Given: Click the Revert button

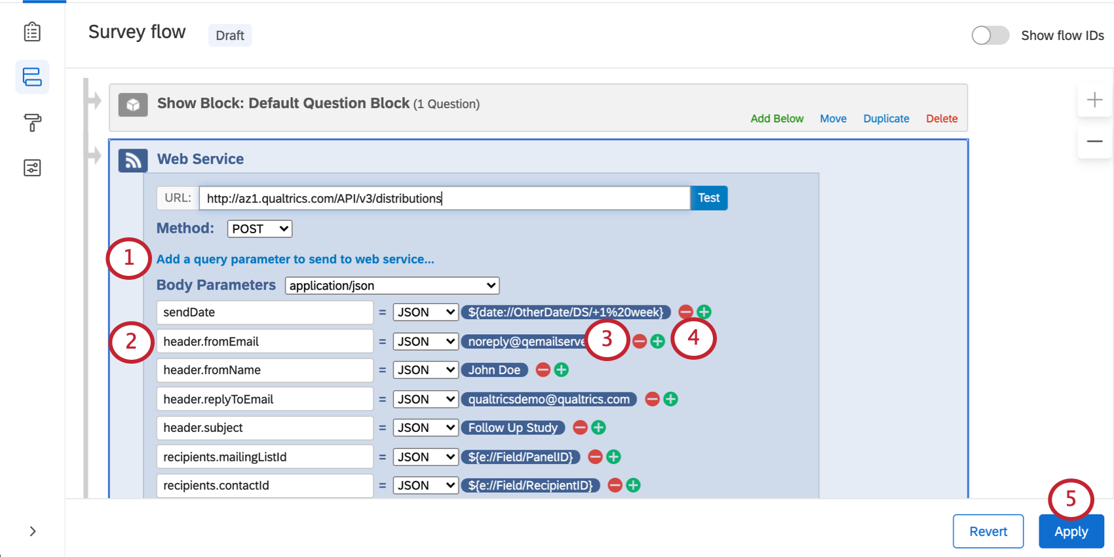Looking at the screenshot, I should tap(988, 531).
